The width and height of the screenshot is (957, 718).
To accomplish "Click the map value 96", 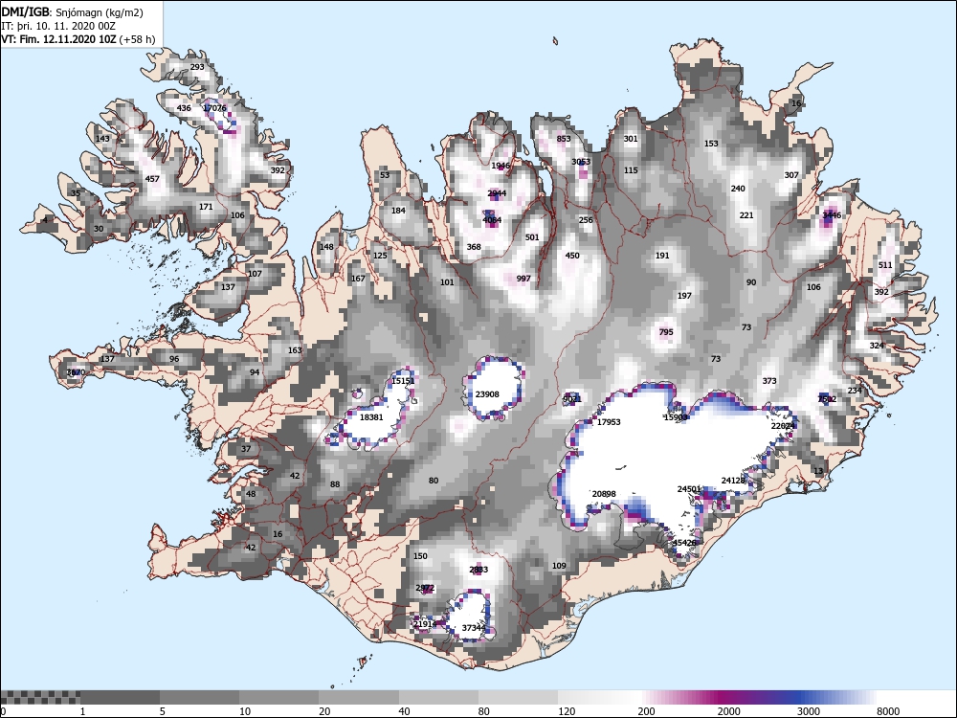I will tap(174, 359).
